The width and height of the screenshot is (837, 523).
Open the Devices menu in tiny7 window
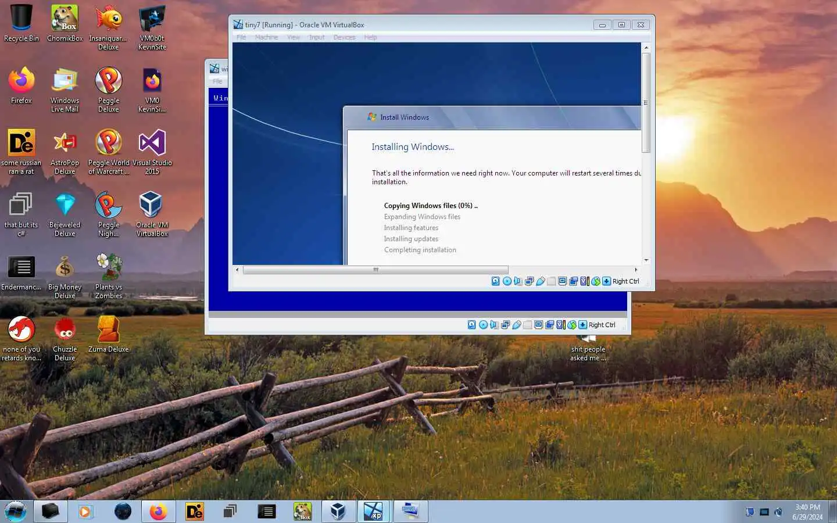344,37
